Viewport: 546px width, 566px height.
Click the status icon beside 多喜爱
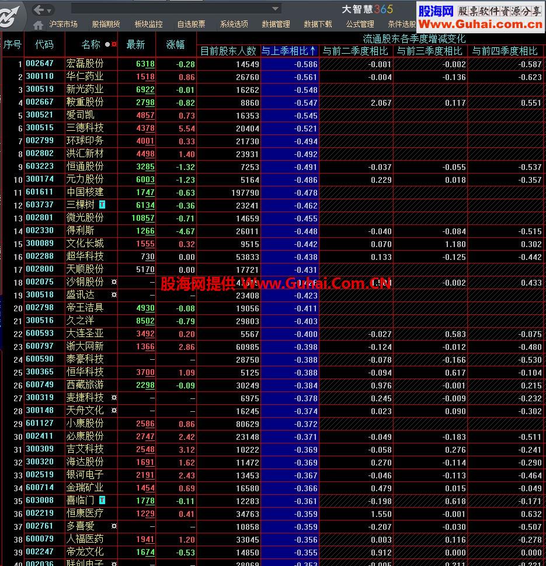114,526
